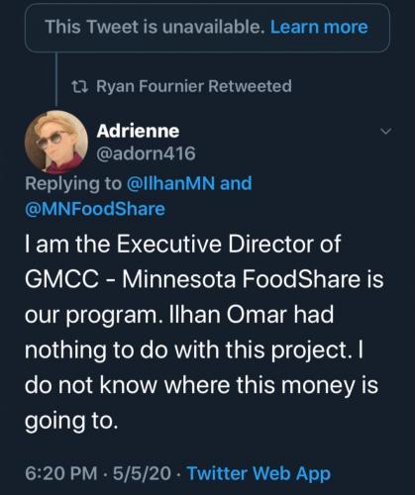Select the 'This Tweet is unavailable' text
This screenshot has width=415, height=495.
pyautogui.click(x=155, y=27)
